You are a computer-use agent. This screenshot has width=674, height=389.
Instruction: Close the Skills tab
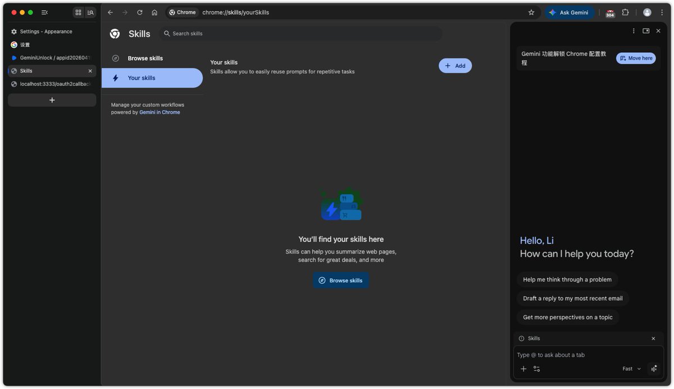click(x=90, y=71)
